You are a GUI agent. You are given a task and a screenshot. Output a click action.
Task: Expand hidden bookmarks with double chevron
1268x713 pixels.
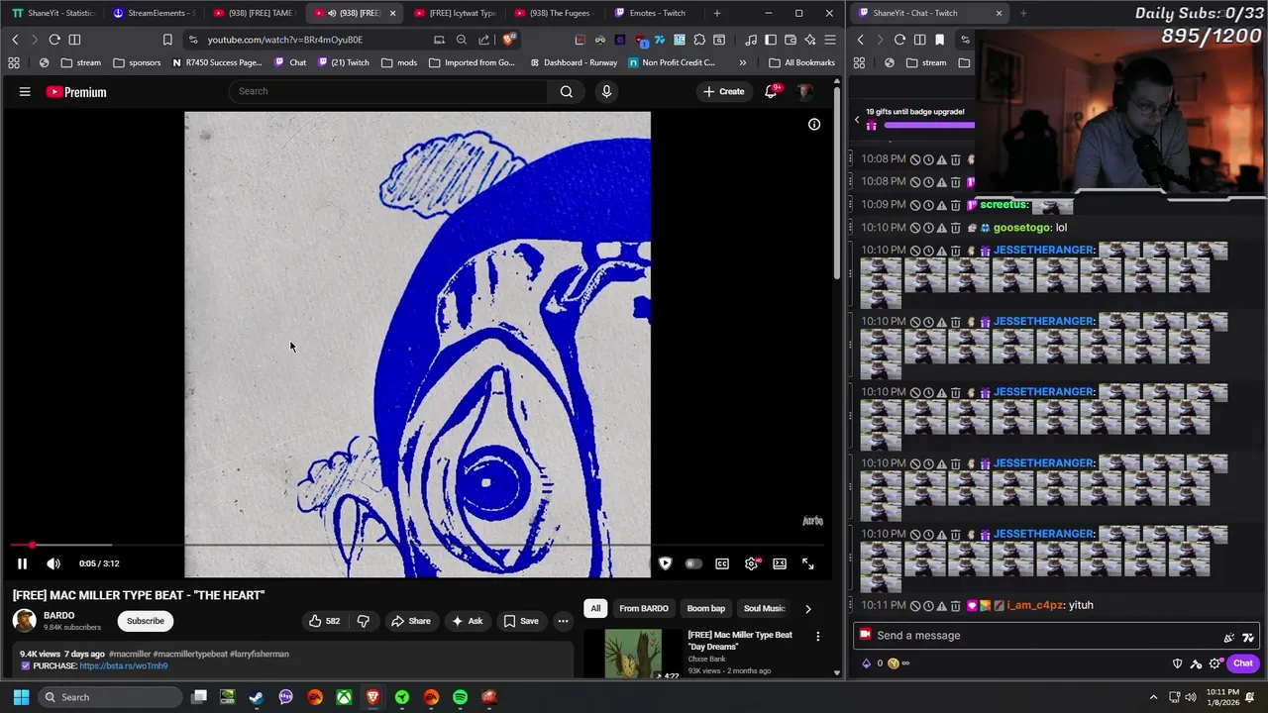point(742,62)
